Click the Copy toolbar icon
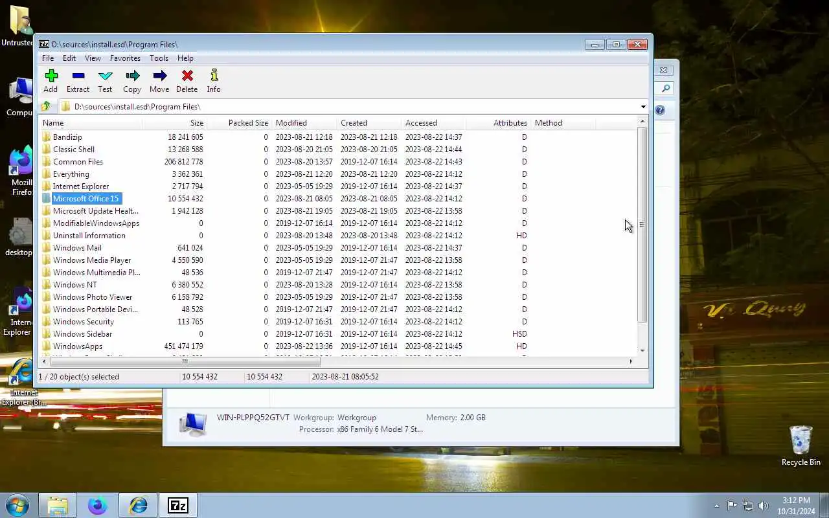Image resolution: width=829 pixels, height=518 pixels. pyautogui.click(x=132, y=76)
